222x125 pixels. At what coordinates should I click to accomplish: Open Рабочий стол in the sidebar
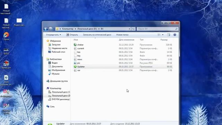[x=58, y=52]
